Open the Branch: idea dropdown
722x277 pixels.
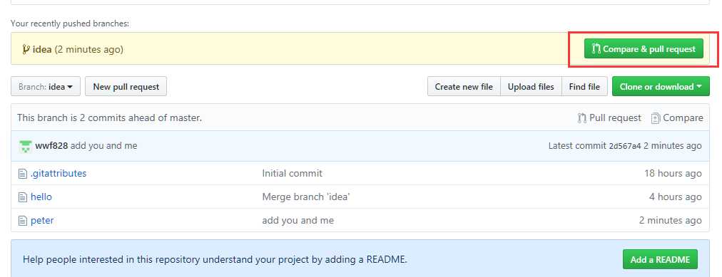coord(46,86)
